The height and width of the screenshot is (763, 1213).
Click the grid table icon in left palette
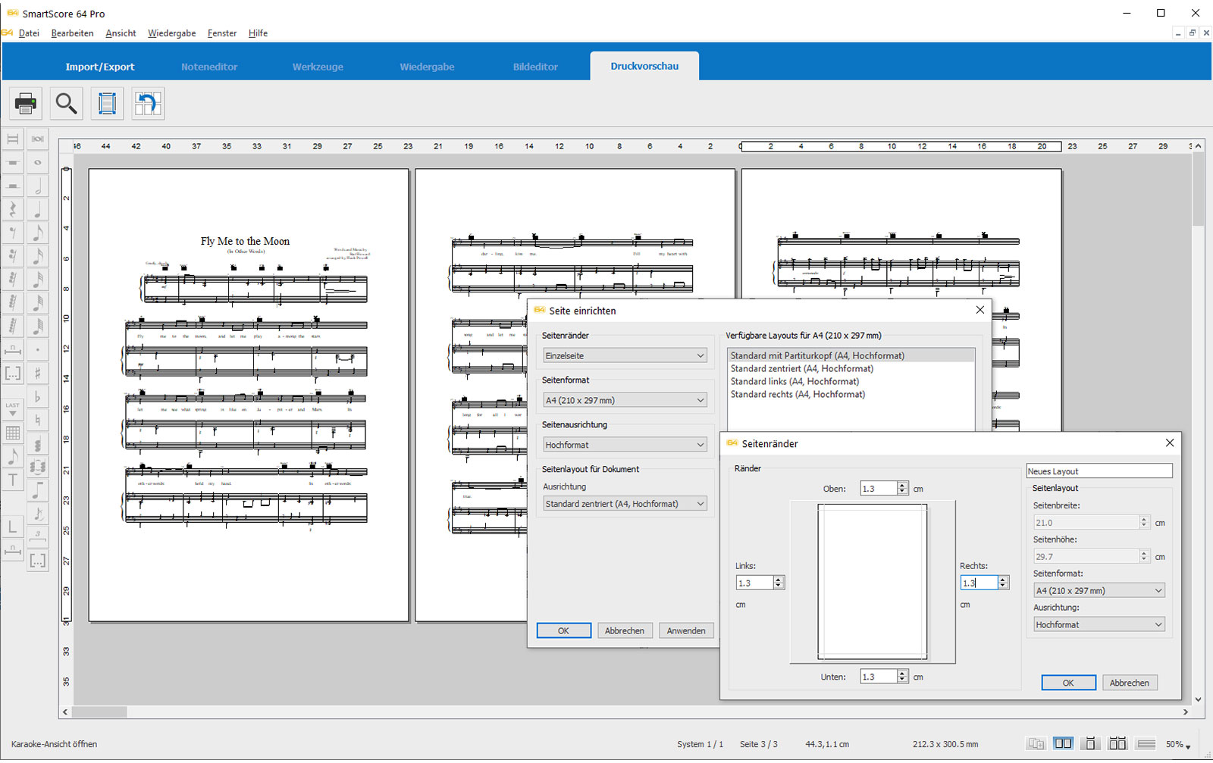pos(13,433)
